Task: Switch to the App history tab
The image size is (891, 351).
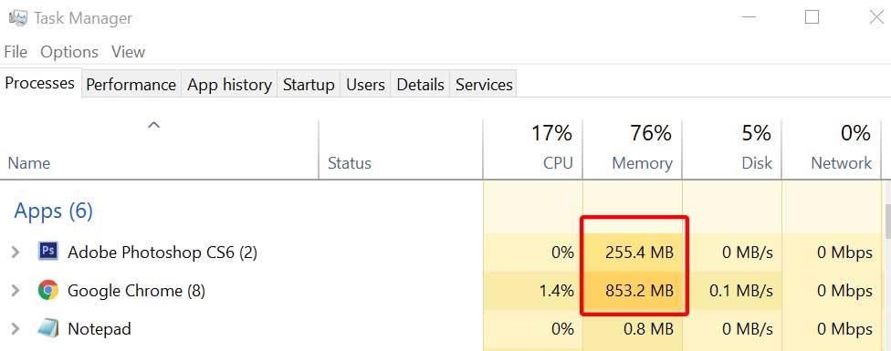Action: (229, 85)
